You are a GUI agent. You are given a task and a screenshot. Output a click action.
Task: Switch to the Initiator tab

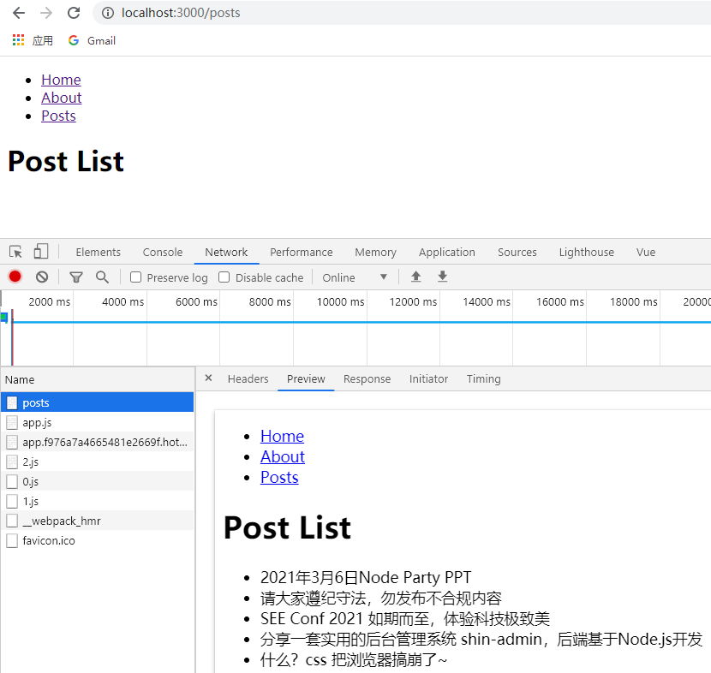[x=428, y=378]
